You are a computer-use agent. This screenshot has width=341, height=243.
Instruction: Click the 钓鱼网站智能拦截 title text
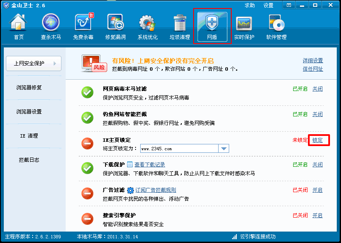(x=125, y=114)
